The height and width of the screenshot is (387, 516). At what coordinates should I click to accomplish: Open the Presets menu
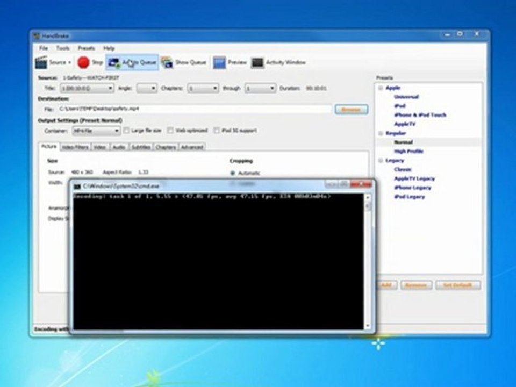(87, 48)
